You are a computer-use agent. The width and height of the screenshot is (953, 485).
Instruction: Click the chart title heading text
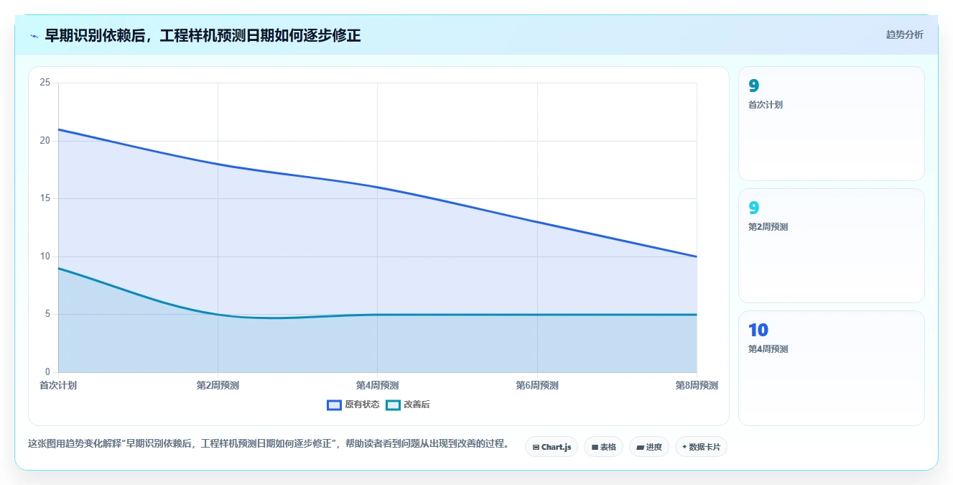[203, 35]
